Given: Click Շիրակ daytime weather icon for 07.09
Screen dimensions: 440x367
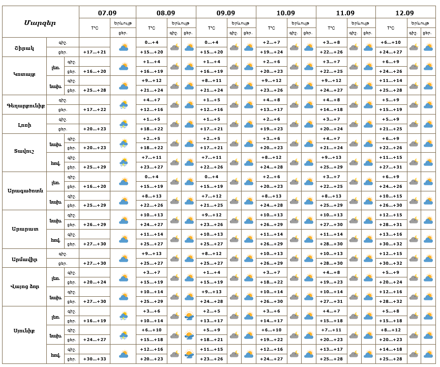Looking at the screenshot, I should (x=124, y=47).
